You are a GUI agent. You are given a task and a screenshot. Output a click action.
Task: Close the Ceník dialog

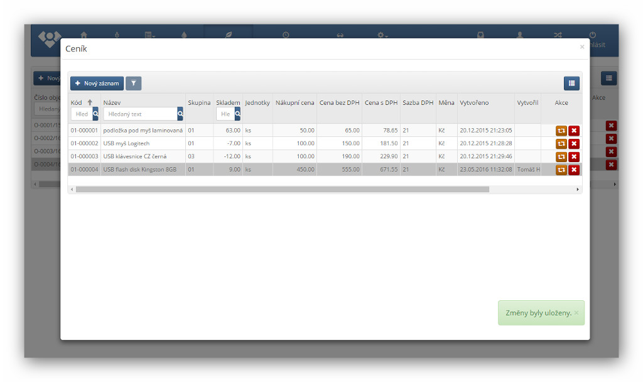point(581,47)
